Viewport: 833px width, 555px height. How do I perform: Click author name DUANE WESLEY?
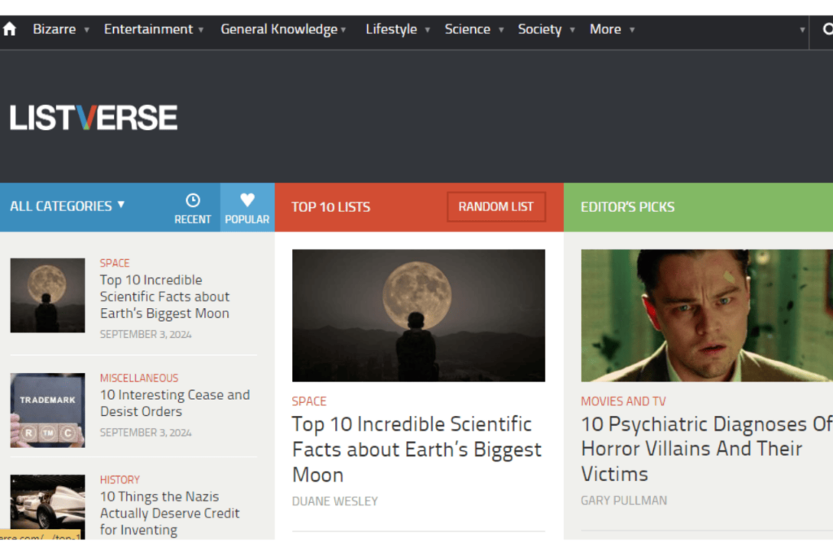(x=334, y=501)
